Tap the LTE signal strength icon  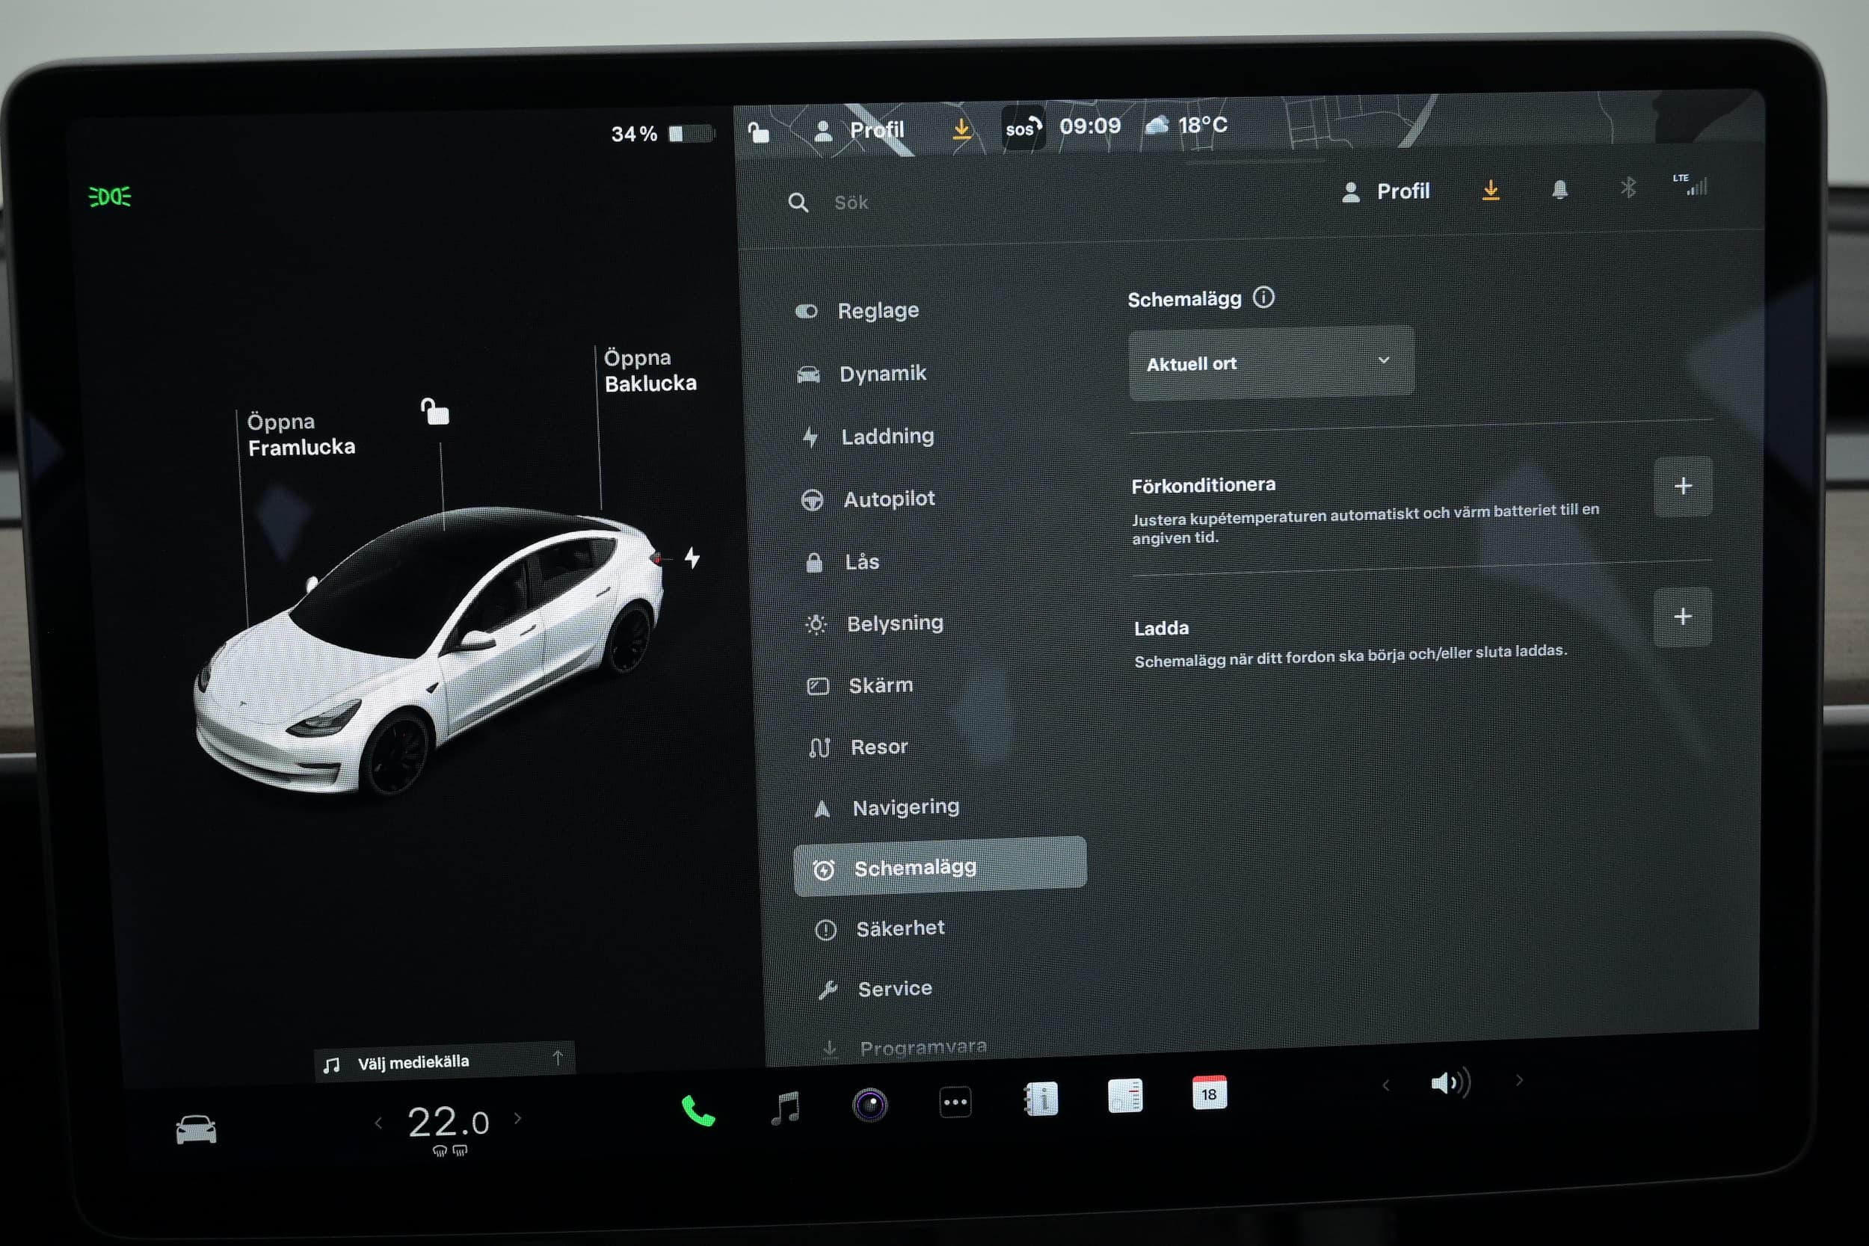point(1690,185)
